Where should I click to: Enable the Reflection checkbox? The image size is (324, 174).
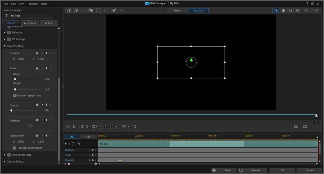coord(9,32)
